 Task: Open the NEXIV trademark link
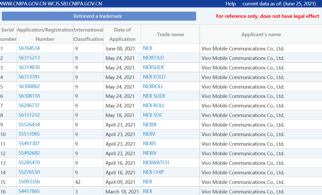point(150,153)
